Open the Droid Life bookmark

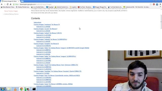click(142, 7)
